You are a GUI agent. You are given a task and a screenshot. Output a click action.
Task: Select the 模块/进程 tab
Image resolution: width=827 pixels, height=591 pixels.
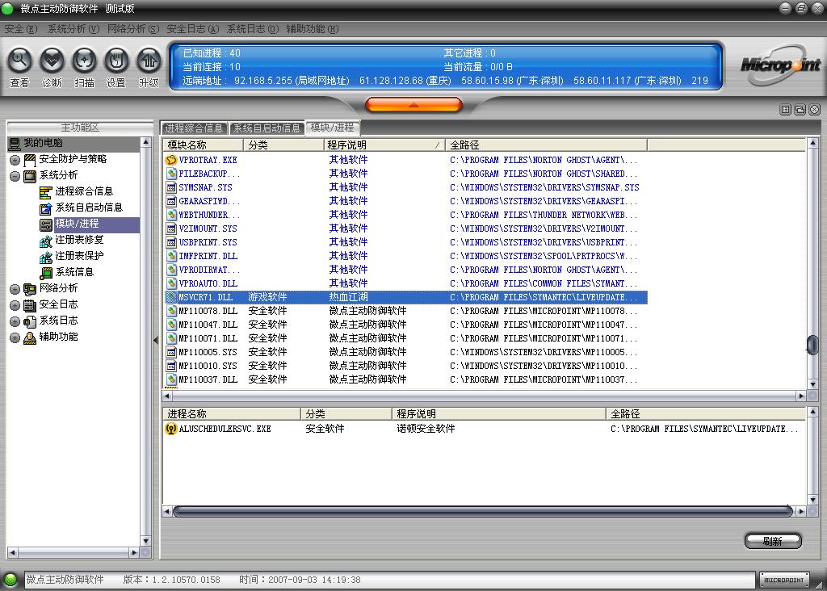[332, 128]
